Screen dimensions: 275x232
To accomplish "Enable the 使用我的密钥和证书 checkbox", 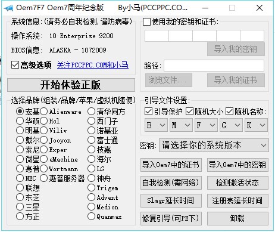I will (146, 21).
